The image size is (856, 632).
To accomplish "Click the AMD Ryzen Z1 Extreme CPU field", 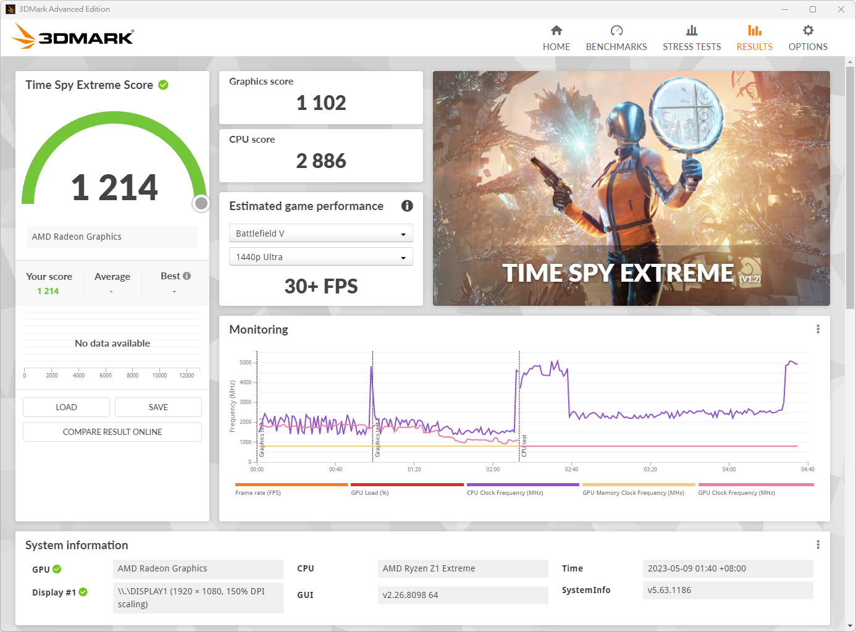I will (463, 568).
